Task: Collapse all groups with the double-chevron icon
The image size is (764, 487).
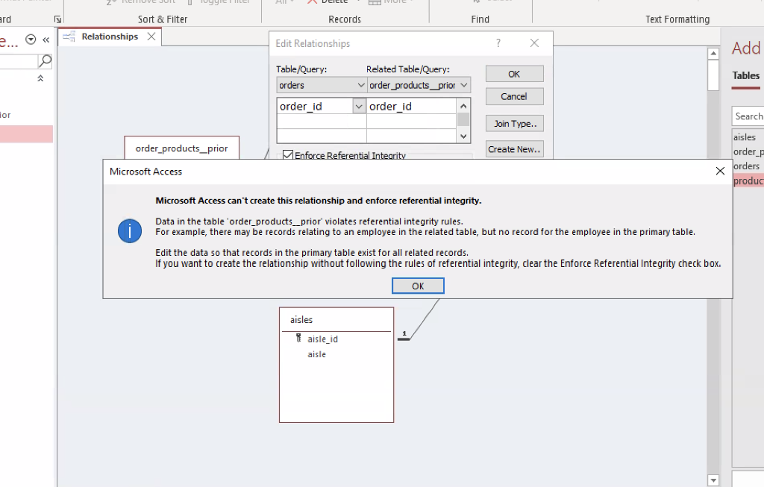Action: (x=40, y=78)
